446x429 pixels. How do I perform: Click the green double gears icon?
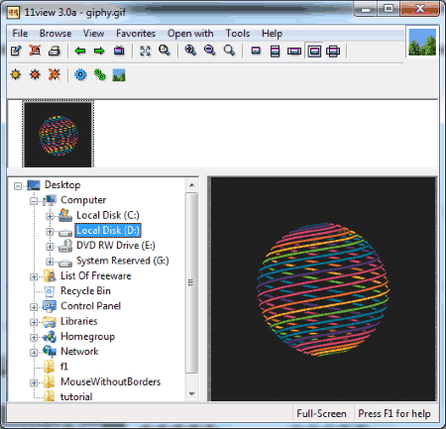100,75
